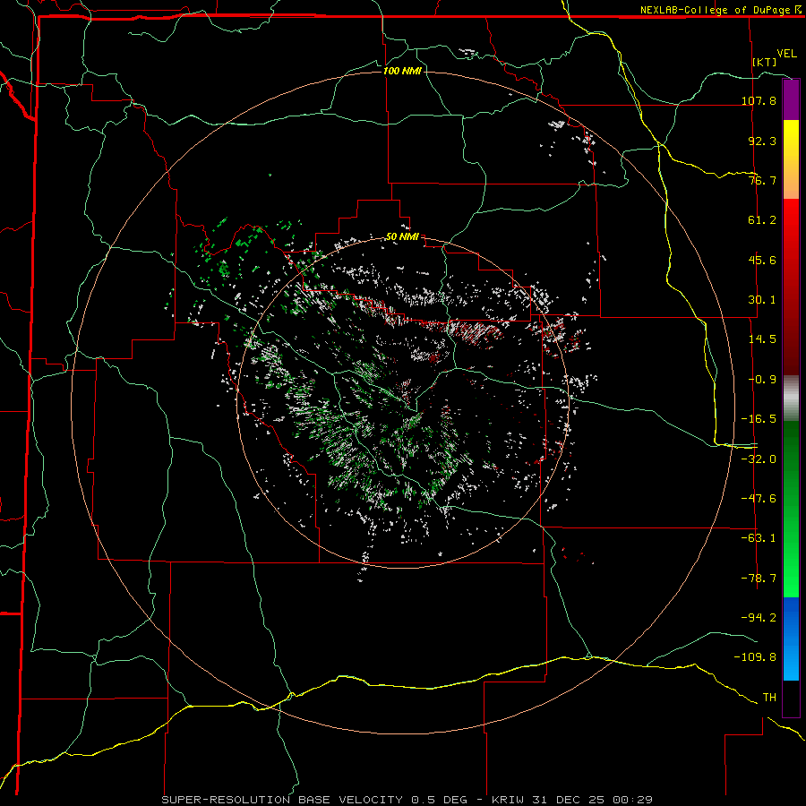Select the 14.5 velocity scale value
Screen dimensions: 806x806
pyautogui.click(x=762, y=339)
